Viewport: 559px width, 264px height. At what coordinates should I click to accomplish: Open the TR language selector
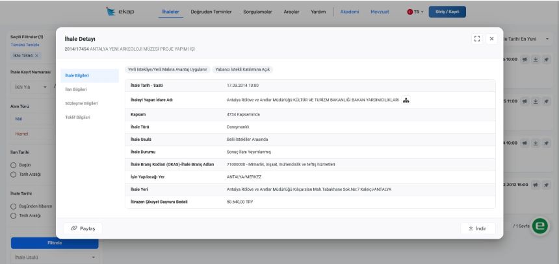click(x=415, y=12)
